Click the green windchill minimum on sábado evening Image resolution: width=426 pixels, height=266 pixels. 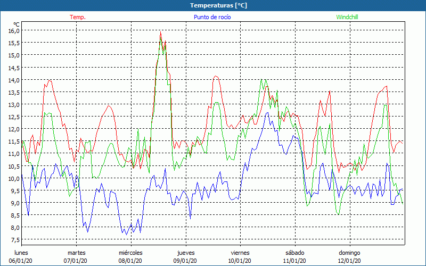pos(338,214)
